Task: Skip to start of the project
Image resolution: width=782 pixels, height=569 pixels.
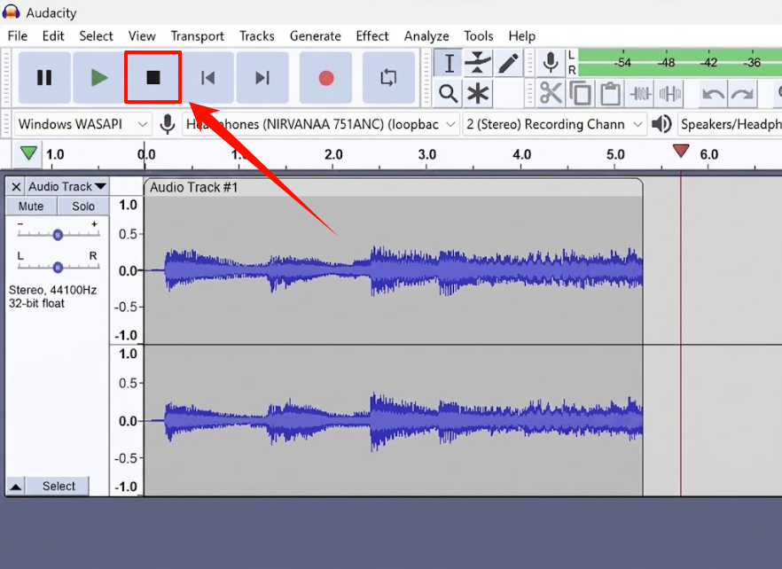Action: click(x=207, y=77)
